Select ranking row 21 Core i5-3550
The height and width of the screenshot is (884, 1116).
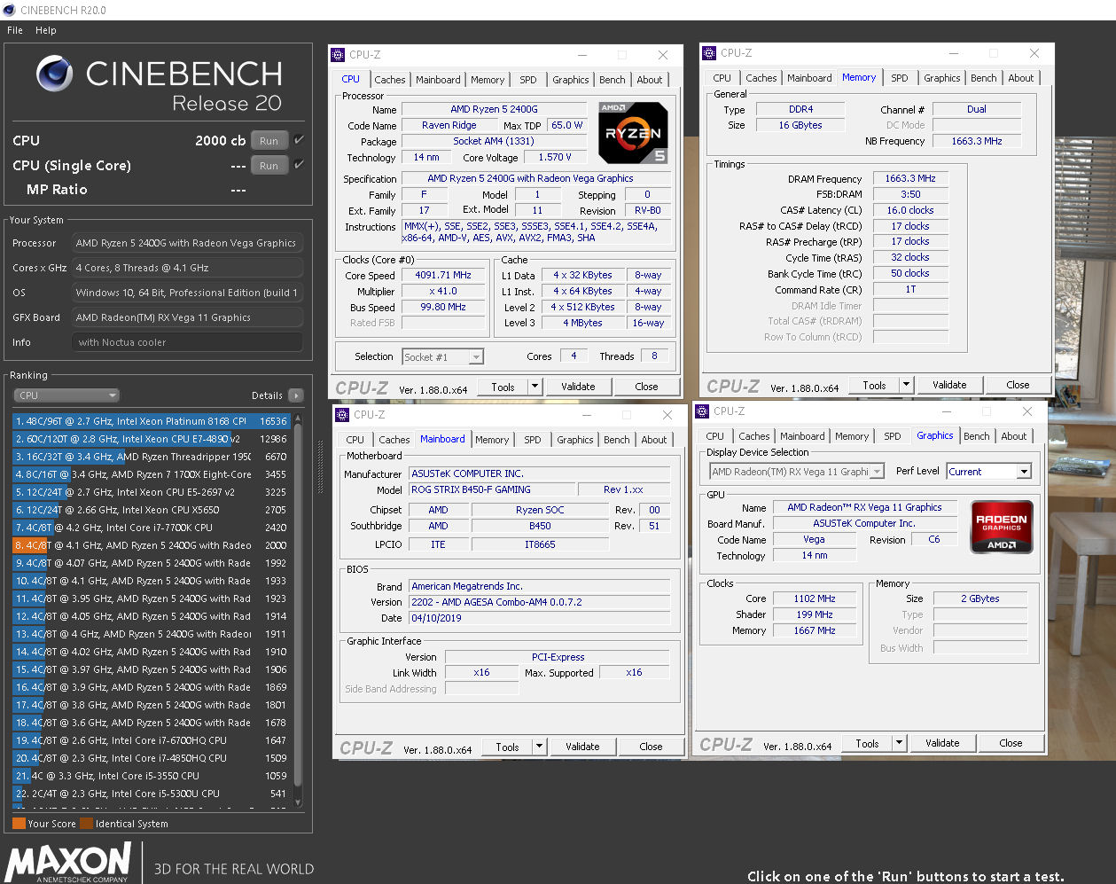point(151,776)
